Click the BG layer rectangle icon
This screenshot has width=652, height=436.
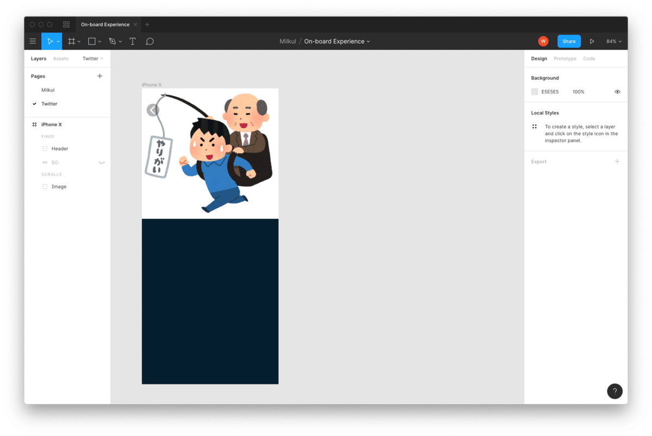45,162
